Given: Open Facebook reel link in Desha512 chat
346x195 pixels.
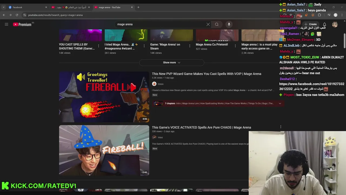Looking at the screenshot, I should click(312, 86).
